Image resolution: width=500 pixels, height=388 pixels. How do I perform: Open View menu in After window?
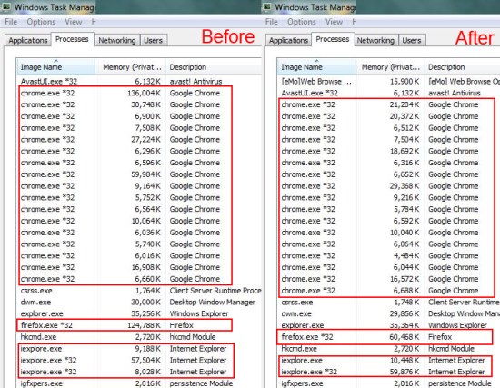(335, 22)
